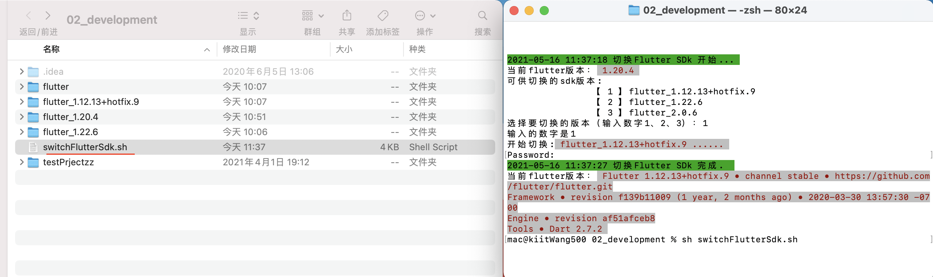Expand the flutter_1.20.4 folder
The image size is (933, 277).
[22, 117]
